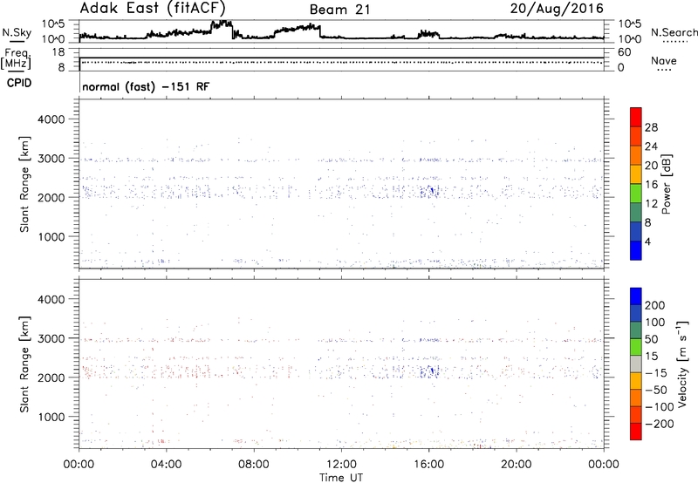
Task: Select the yellow-orange Power colorbar segment
Action: pos(636,174)
